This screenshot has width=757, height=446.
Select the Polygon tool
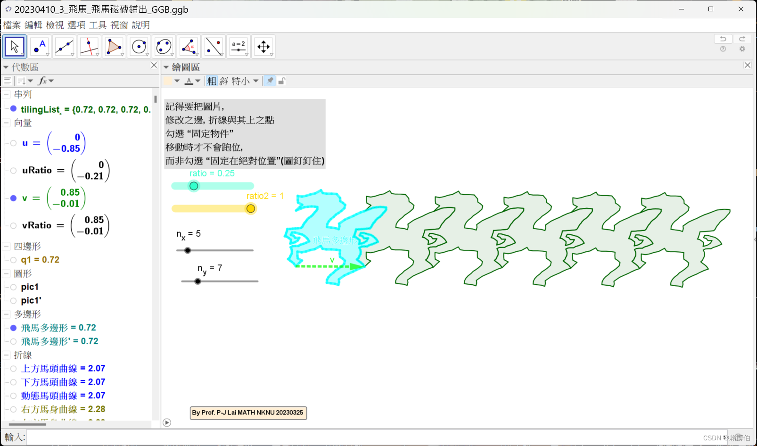114,46
